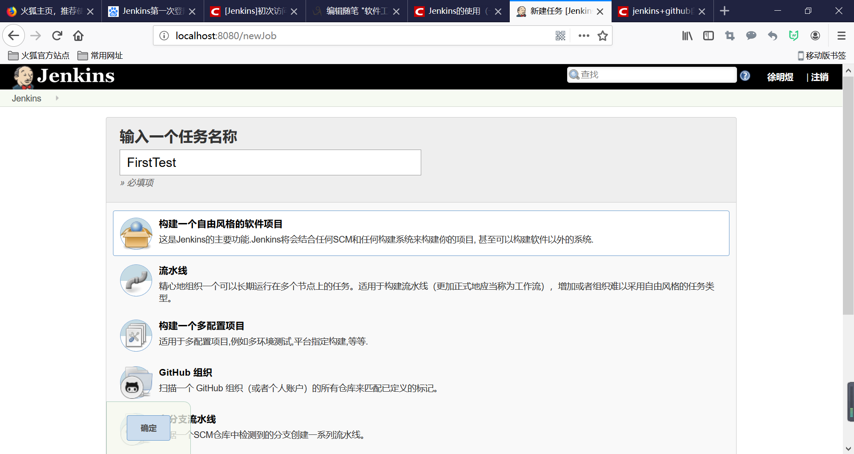This screenshot has width=854, height=454.
Task: Bookmark this page with the star icon
Action: [x=603, y=36]
